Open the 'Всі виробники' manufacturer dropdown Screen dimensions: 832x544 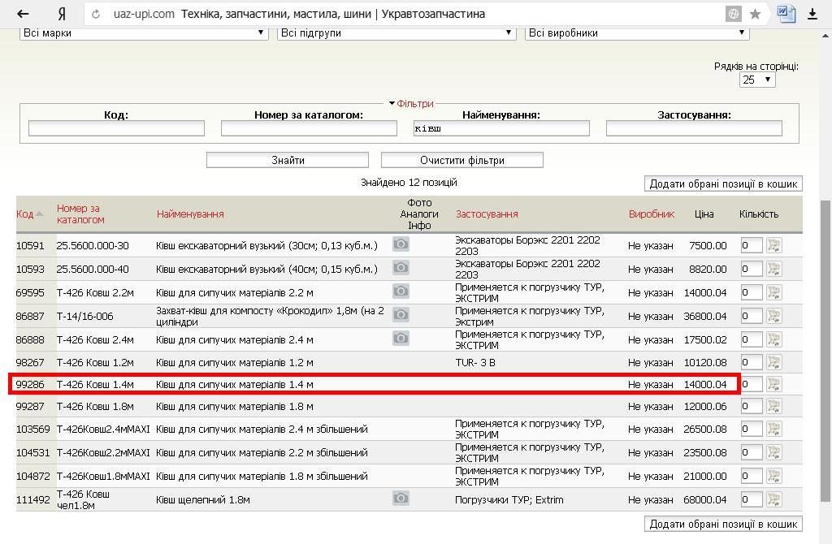(x=636, y=33)
